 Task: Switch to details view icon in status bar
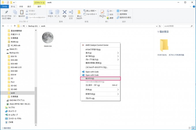[x=190, y=128]
